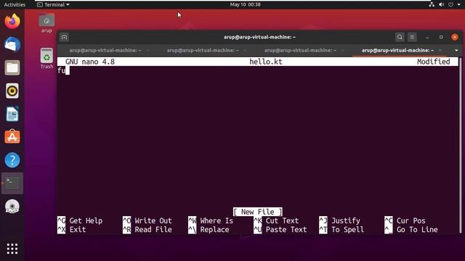Click the power icon in top bar

click(x=450, y=4)
